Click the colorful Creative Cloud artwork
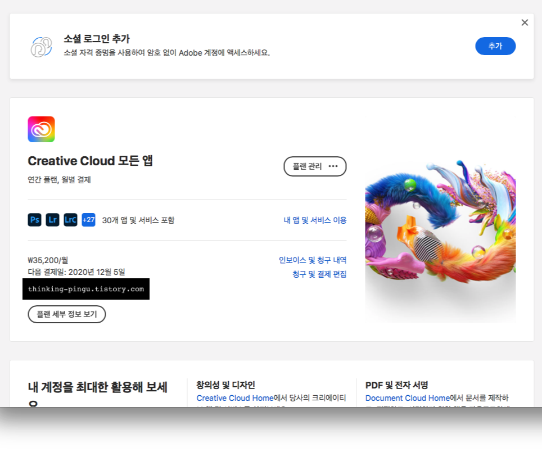The height and width of the screenshot is (452, 542). click(x=440, y=220)
